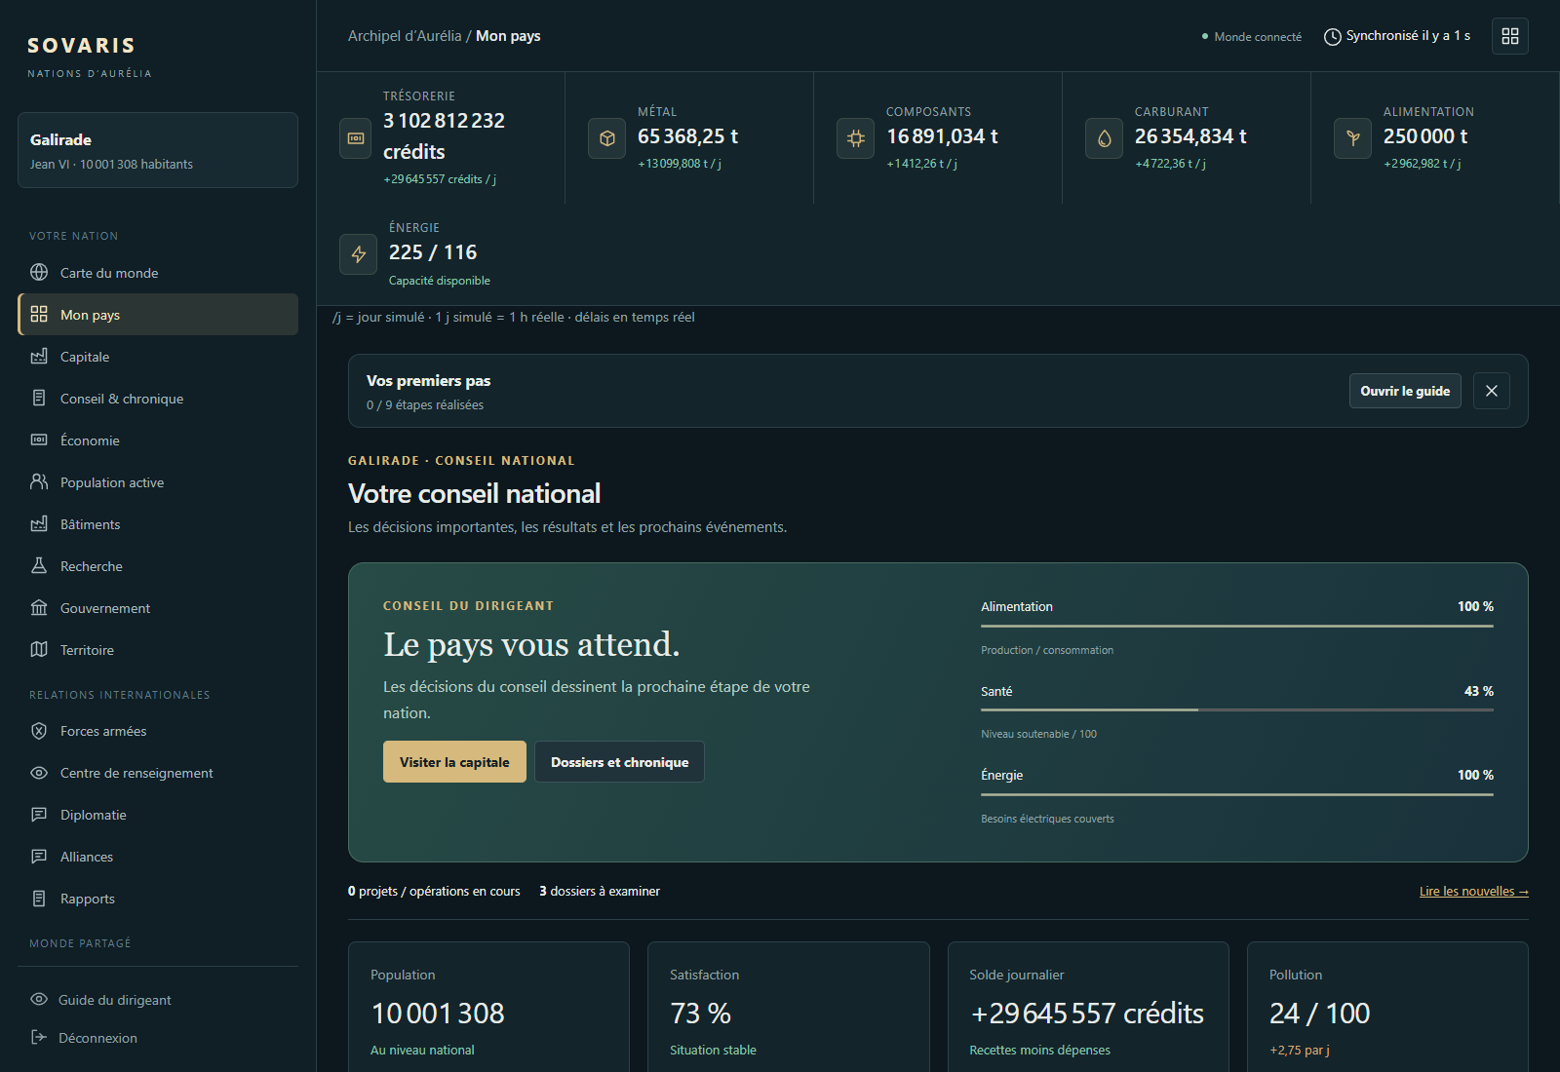The image size is (1560, 1072).
Task: Click the Pollution 24 / 100 card
Action: pos(1387,1007)
